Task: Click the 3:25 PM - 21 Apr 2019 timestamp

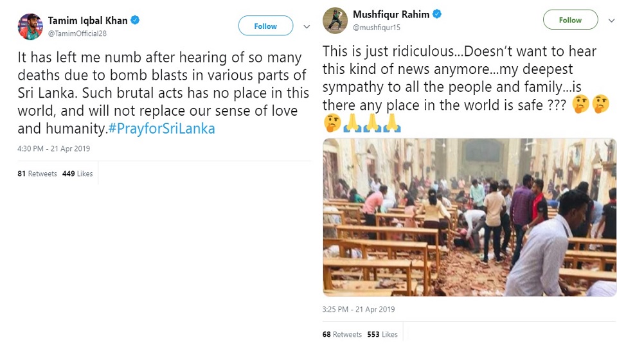Action: pos(359,309)
